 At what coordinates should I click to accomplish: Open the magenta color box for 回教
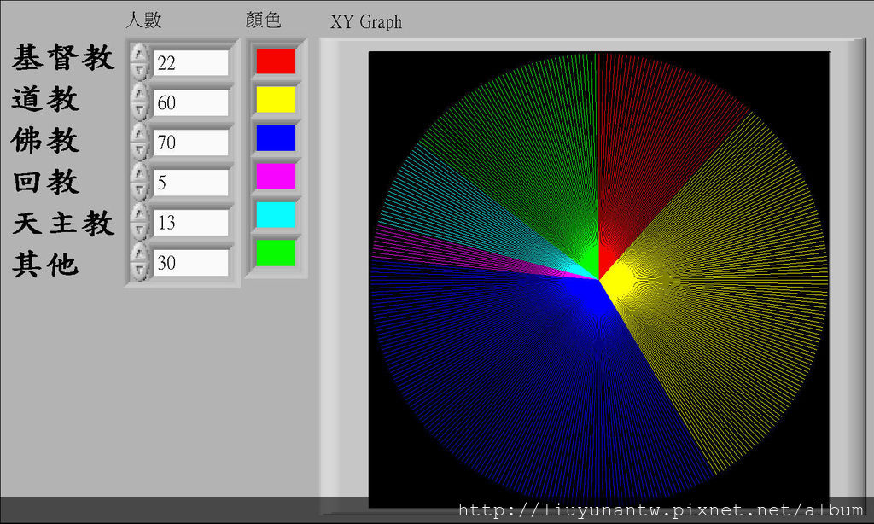(276, 176)
